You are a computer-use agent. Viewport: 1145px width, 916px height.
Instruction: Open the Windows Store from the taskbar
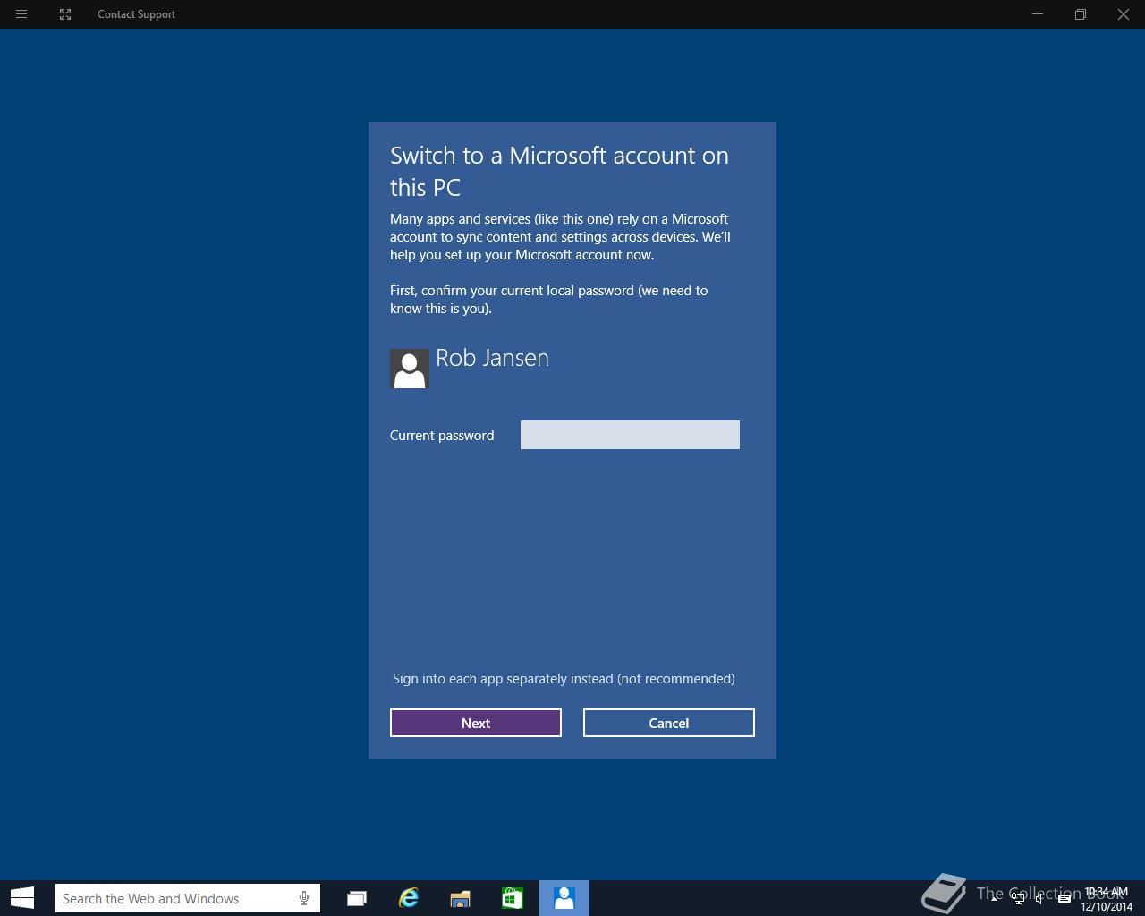click(513, 898)
